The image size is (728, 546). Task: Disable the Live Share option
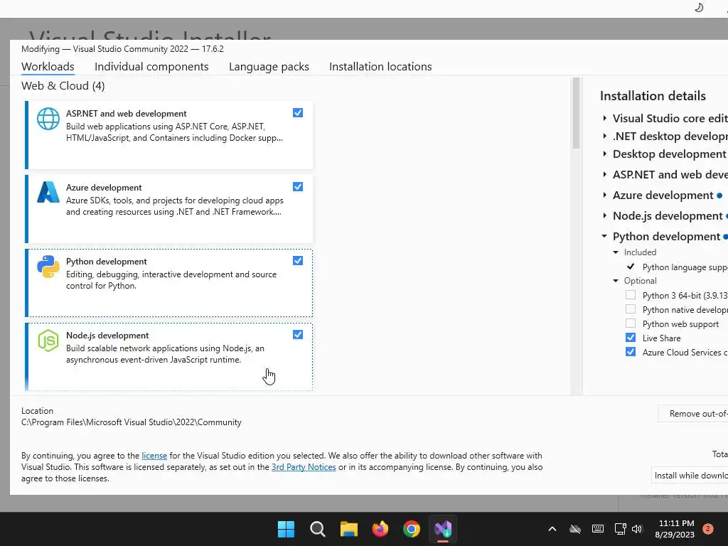point(631,338)
